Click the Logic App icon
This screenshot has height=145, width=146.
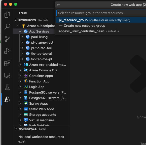pyautogui.click(x=26, y=87)
